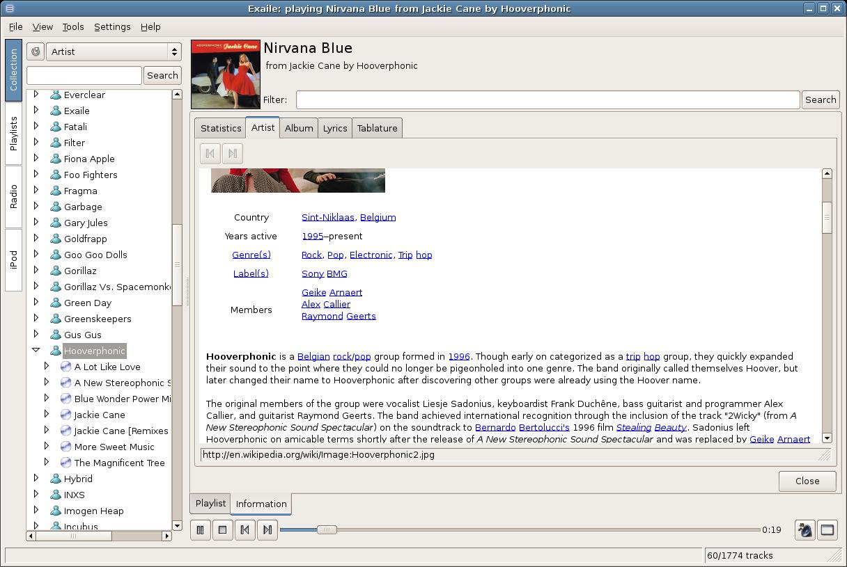Click the Gorillaz artist icon

point(55,271)
